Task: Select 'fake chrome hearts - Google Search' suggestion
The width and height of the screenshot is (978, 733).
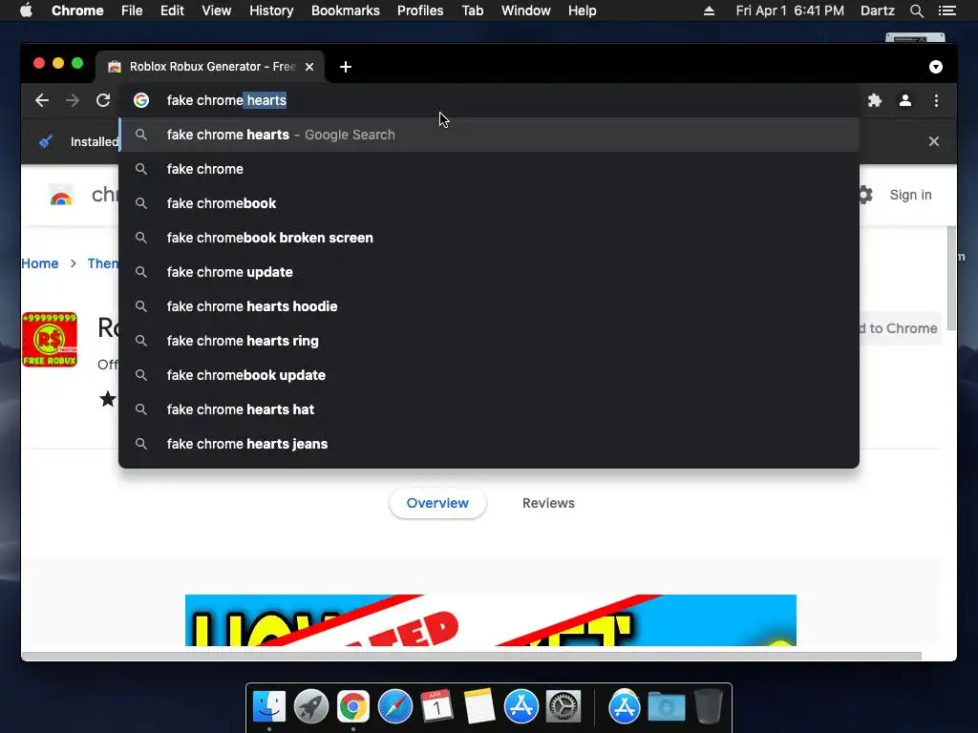Action: pyautogui.click(x=489, y=135)
